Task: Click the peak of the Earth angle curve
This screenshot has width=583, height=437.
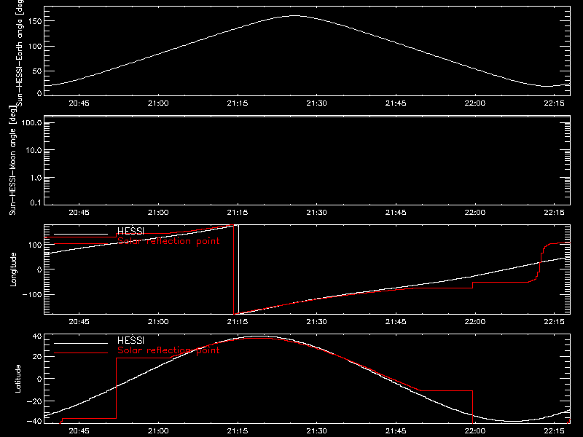Action: click(x=294, y=15)
